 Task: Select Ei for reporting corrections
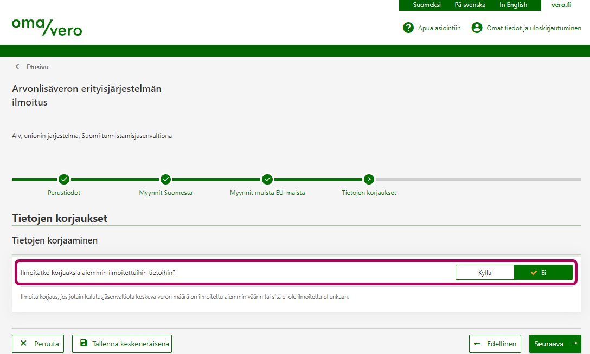[543, 273]
